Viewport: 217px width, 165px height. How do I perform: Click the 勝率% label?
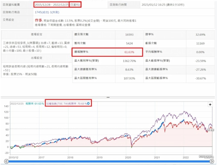[149, 34]
